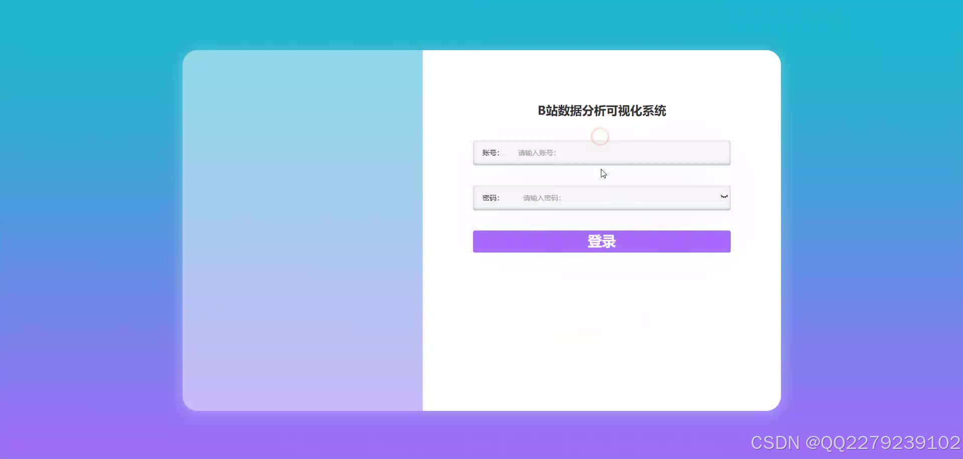Click the 账号 label text

(x=491, y=152)
